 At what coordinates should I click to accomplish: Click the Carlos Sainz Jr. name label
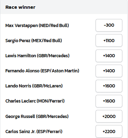tap(20, 132)
